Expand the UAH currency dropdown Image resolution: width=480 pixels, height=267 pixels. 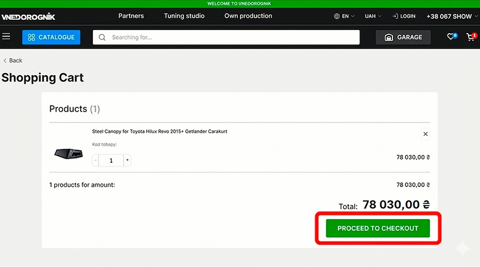pos(373,16)
